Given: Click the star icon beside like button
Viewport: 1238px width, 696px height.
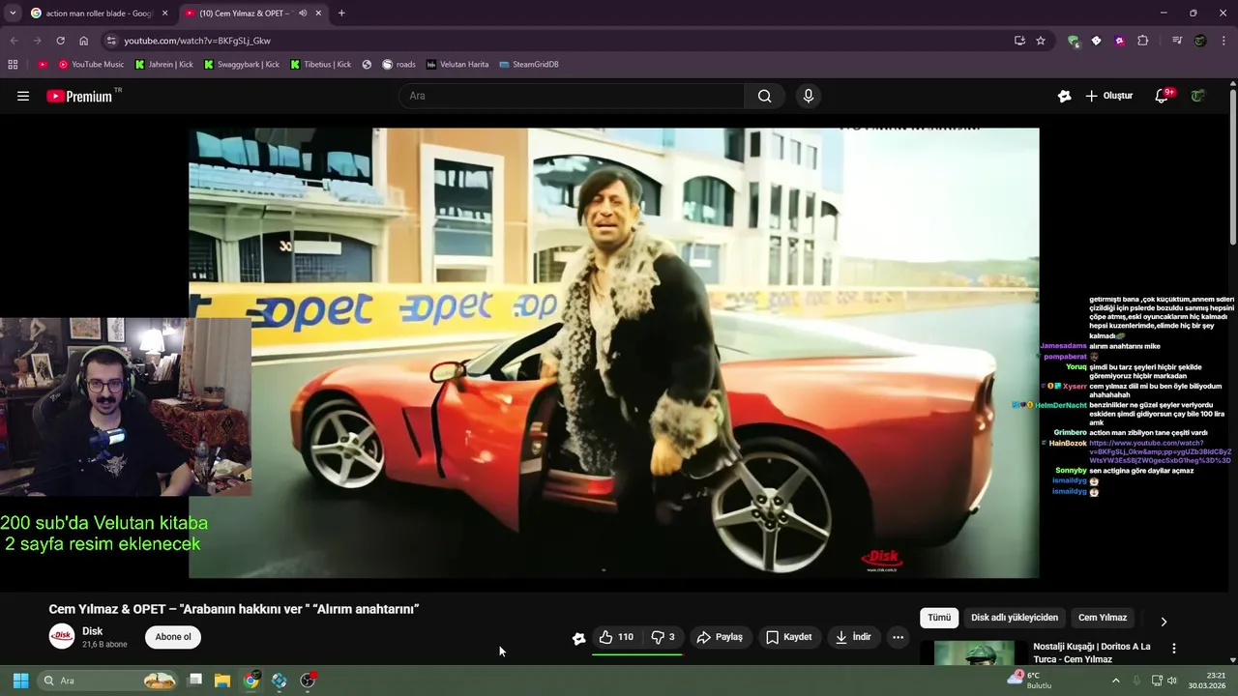Looking at the screenshot, I should [x=578, y=638].
